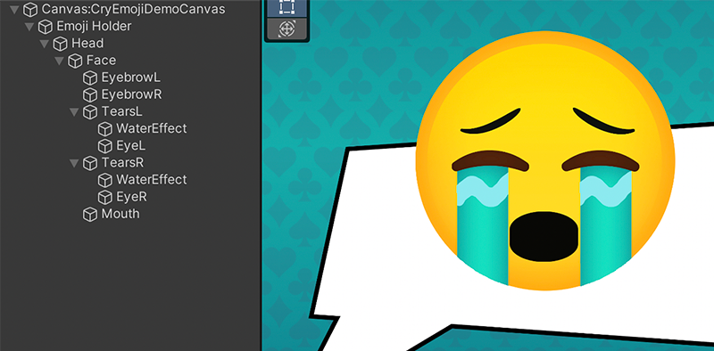Select WaterEffect under TearsL
The height and width of the screenshot is (351, 714).
(x=151, y=128)
